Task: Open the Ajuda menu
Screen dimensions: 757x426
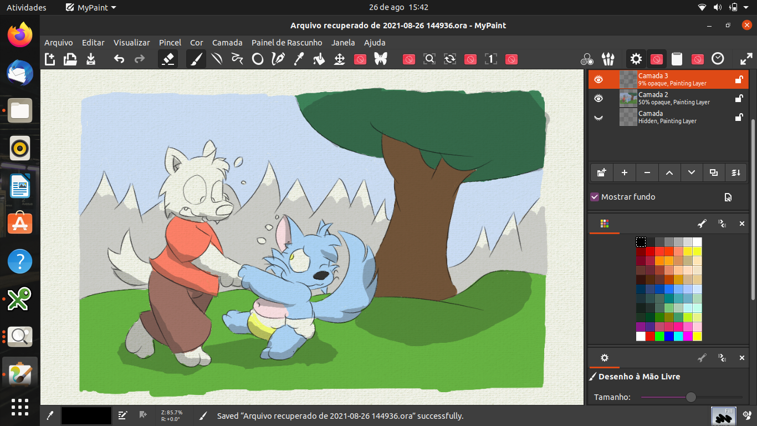Action: pos(375,43)
